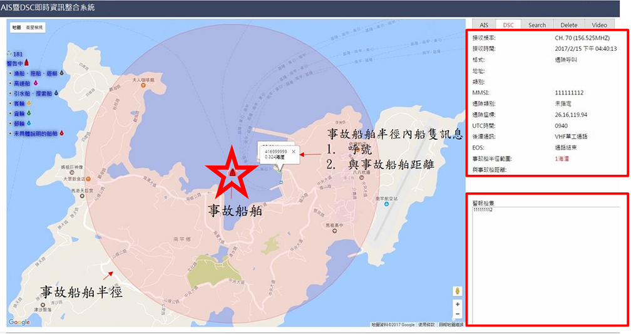Select the 漁船、拖船、遊艇 legend entry
The width and height of the screenshot is (631, 334).
(x=36, y=73)
